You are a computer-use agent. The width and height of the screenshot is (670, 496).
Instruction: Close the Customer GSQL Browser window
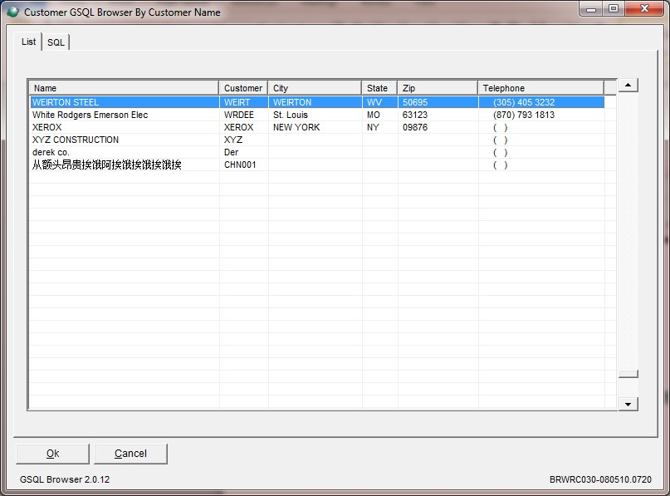644,9
